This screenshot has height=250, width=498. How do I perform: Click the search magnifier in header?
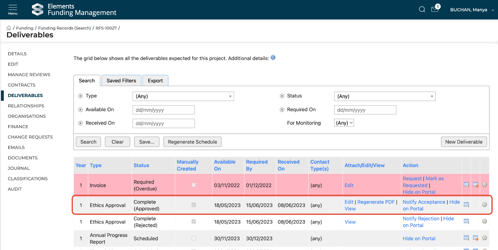(x=422, y=9)
